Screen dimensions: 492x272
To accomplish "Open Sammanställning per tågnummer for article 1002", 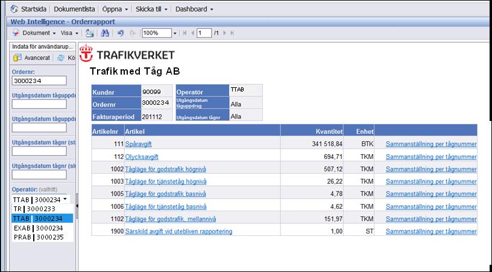I will (431, 169).
